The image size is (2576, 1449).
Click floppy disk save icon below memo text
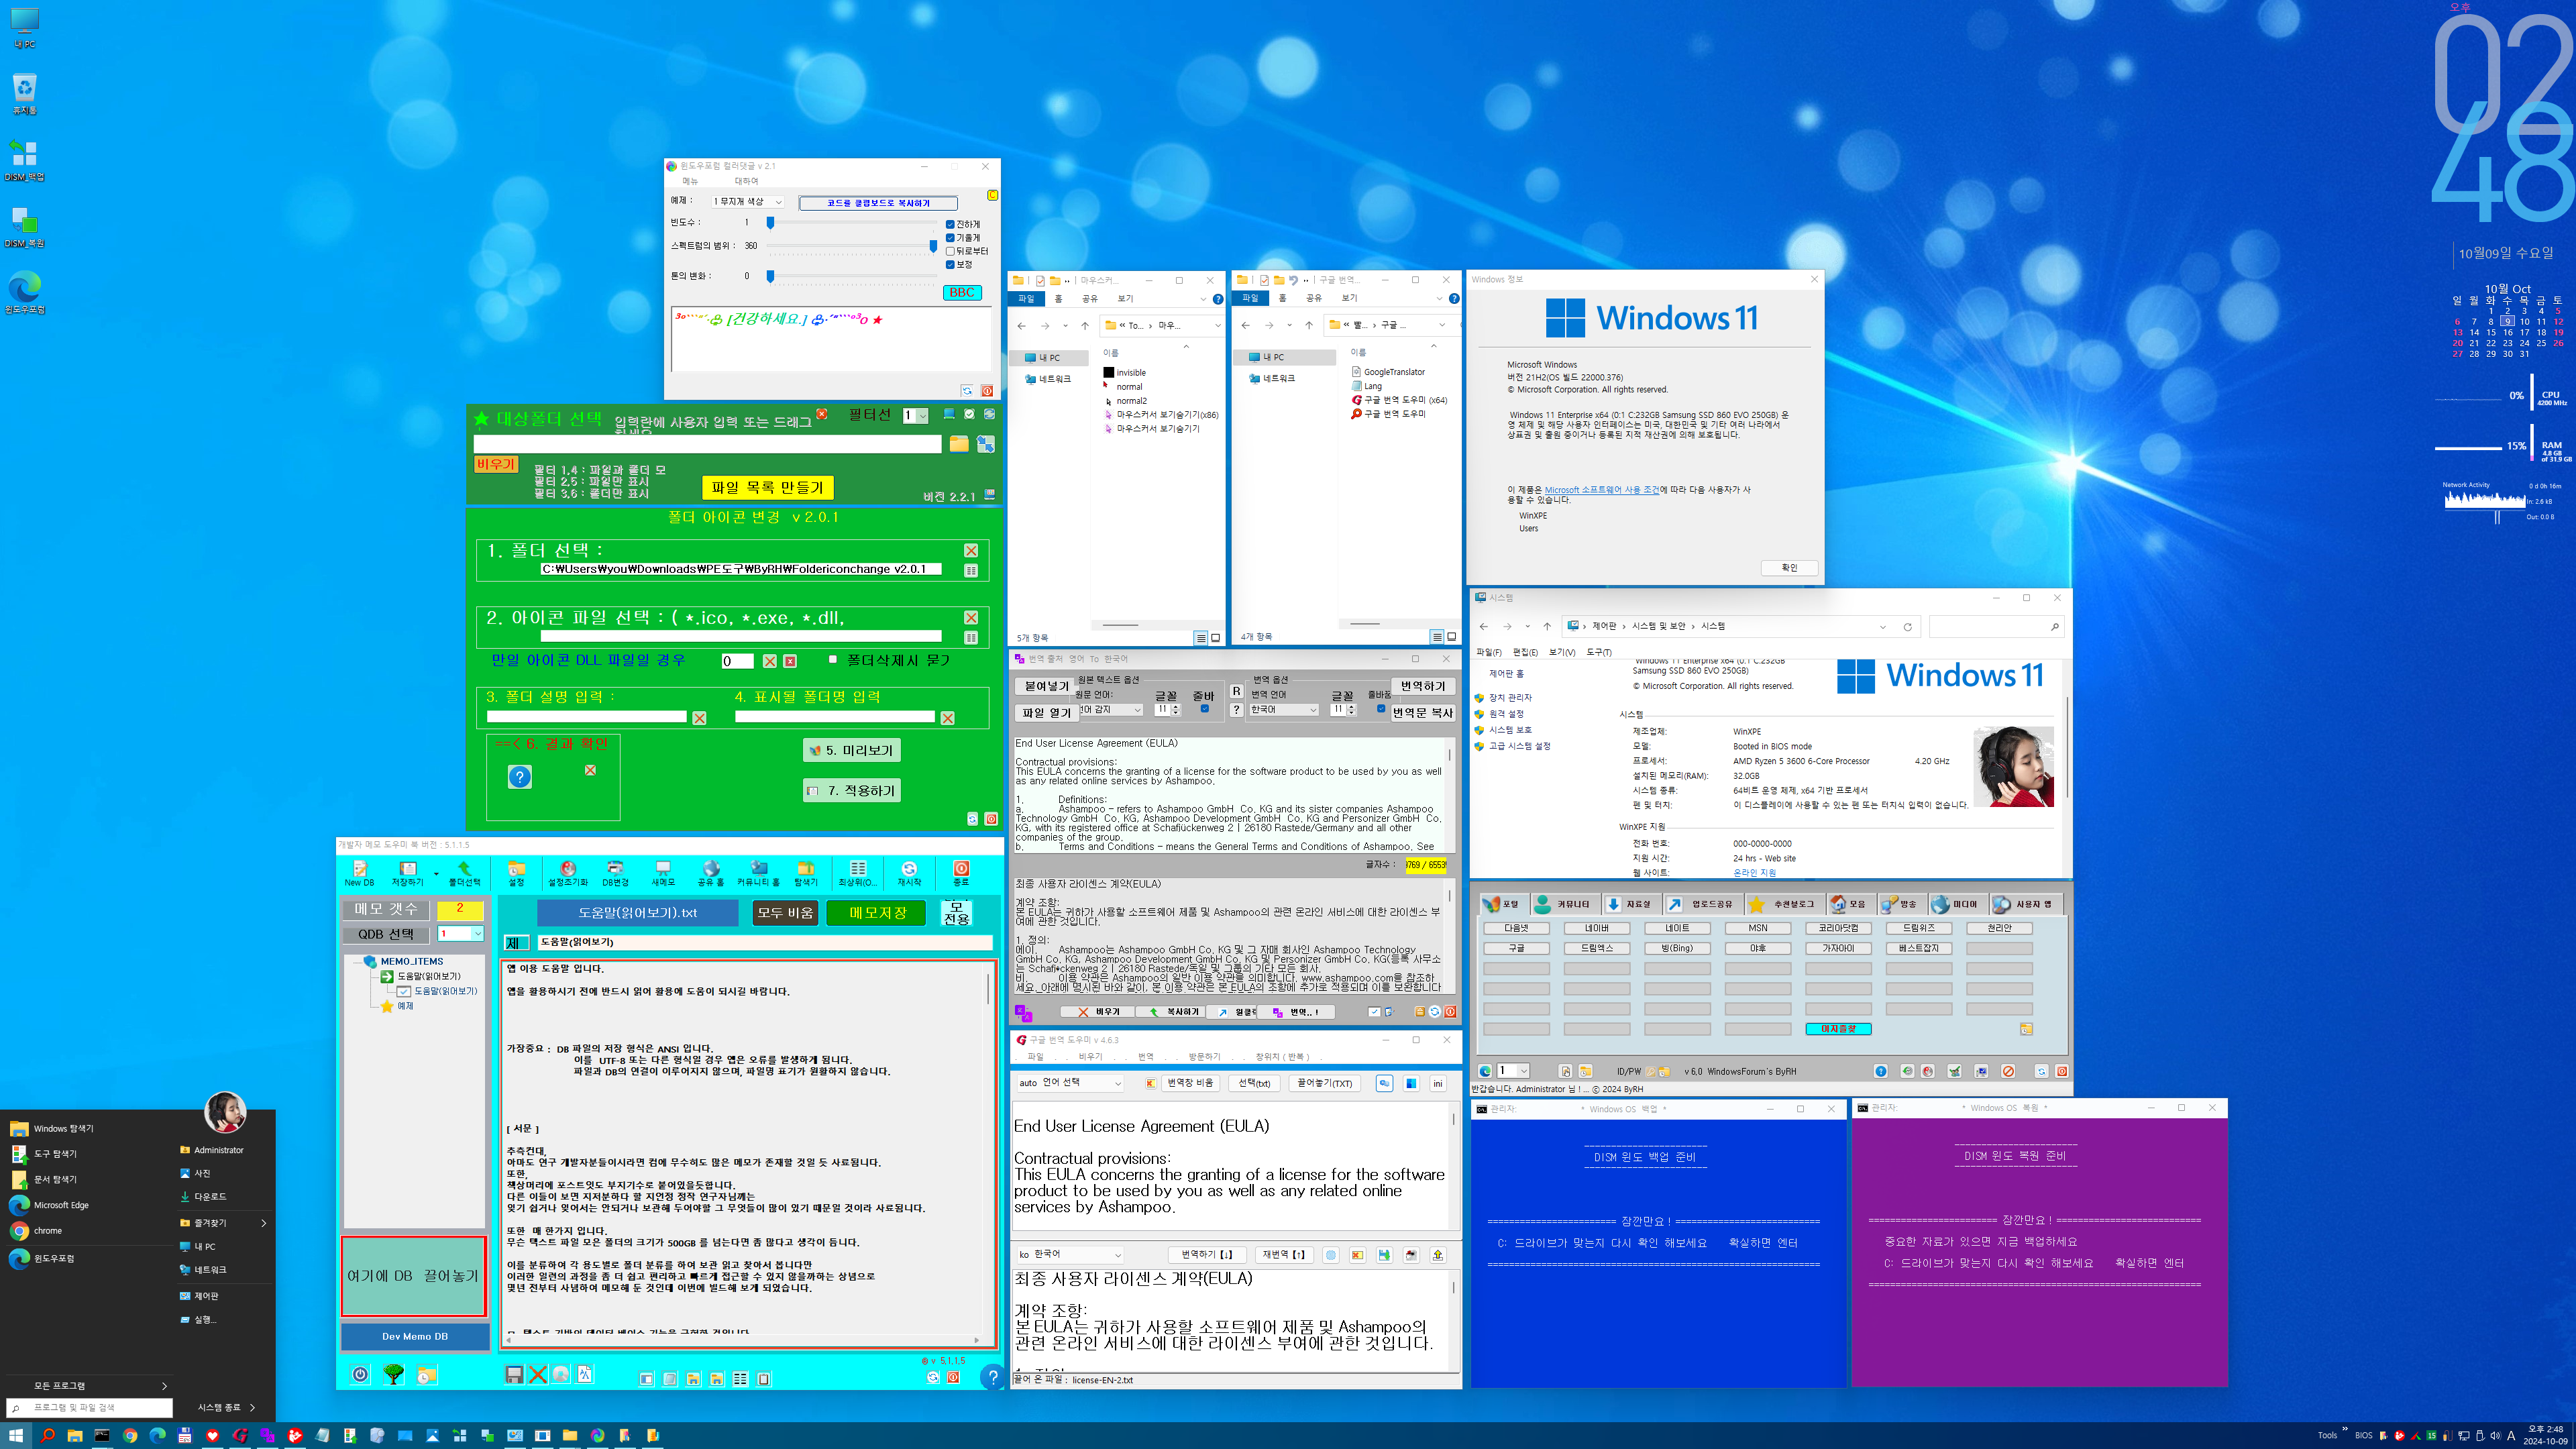[x=514, y=1375]
